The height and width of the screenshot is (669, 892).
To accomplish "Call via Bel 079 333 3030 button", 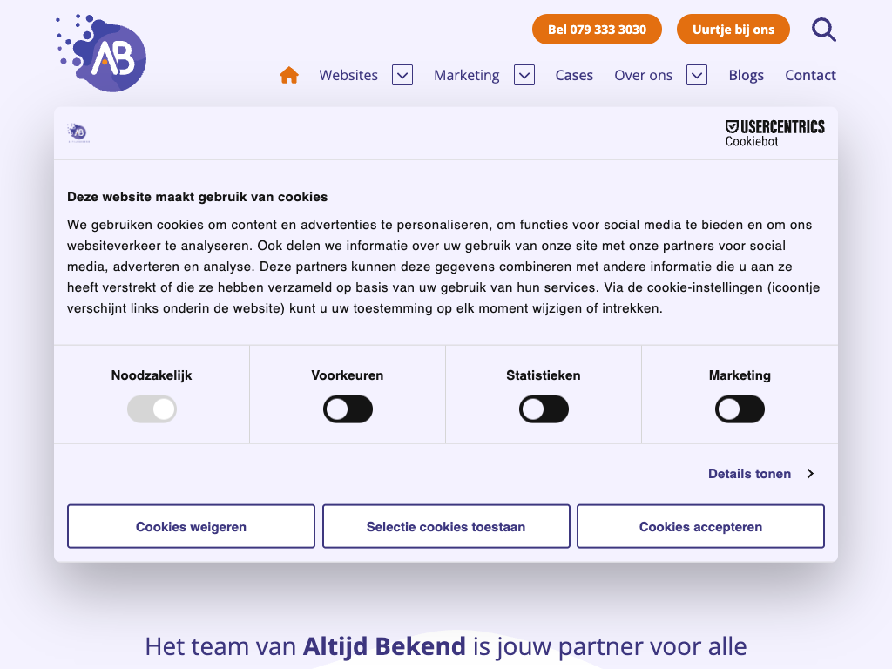I will 597,30.
